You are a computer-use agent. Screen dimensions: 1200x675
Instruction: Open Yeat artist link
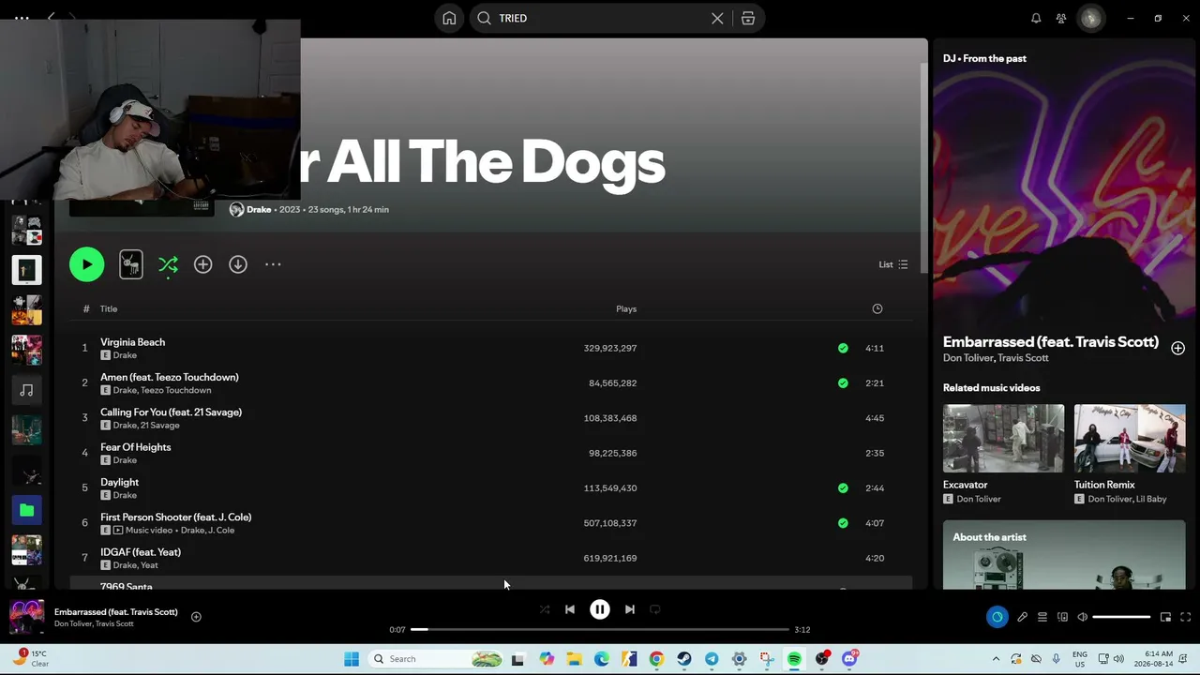tap(149, 565)
